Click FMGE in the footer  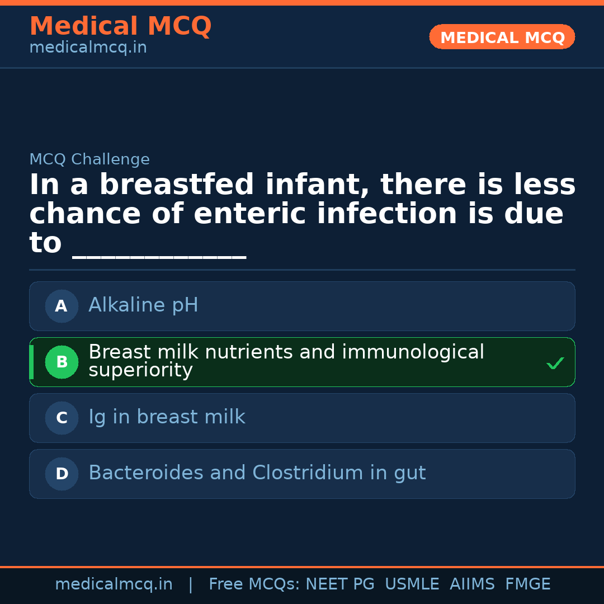(x=528, y=584)
